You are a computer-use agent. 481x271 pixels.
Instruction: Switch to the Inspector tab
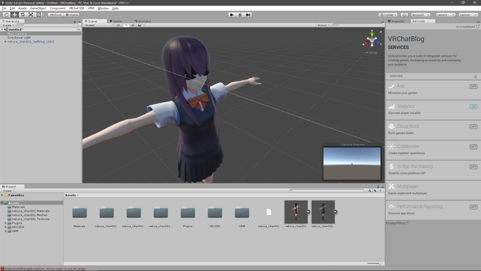tap(396, 21)
